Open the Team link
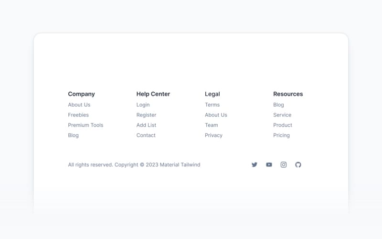 (x=211, y=125)
